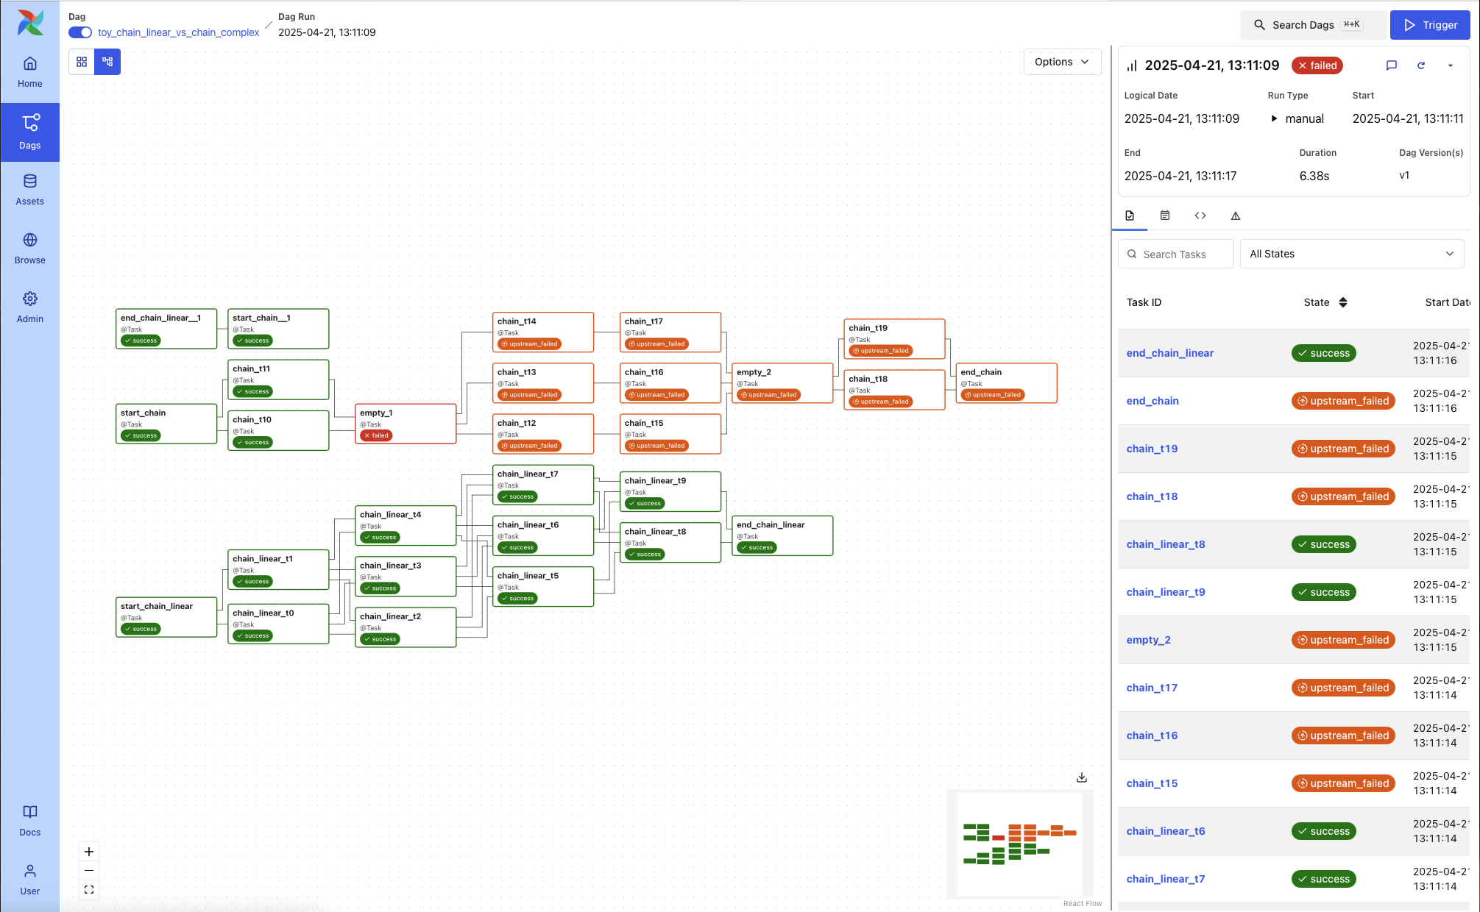Open the Events calendar tab

1165,215
